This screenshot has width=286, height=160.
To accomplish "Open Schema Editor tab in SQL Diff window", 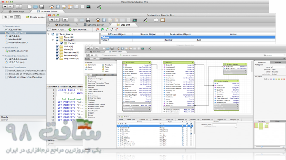I will [x=94, y=25].
